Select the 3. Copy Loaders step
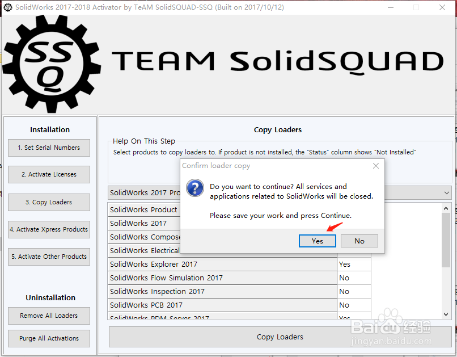 (49, 202)
